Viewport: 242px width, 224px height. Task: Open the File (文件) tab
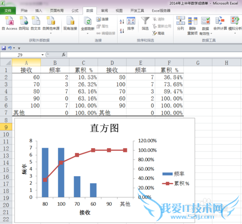pyautogui.click(x=8, y=11)
